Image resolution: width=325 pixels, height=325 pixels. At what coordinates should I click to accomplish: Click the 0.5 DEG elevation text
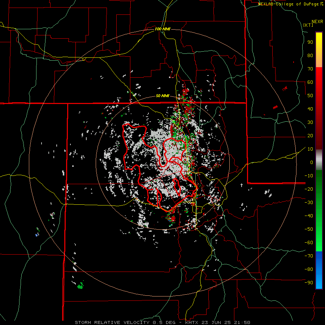[x=164, y=322]
